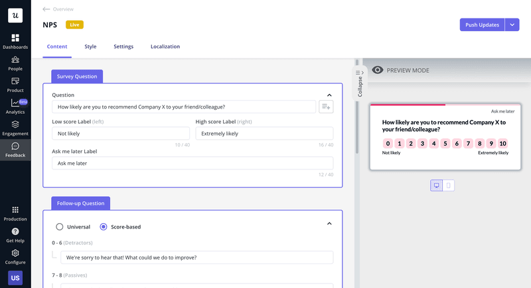Collapse the Survey Question section
This screenshot has height=288, width=531.
pos(330,95)
